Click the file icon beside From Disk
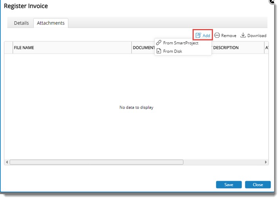280x200 pixels. tap(159, 51)
